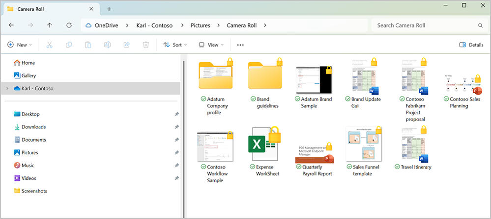Open the View layout dropdown
Image resolution: width=491 pixels, height=219 pixels.
pyautogui.click(x=211, y=45)
